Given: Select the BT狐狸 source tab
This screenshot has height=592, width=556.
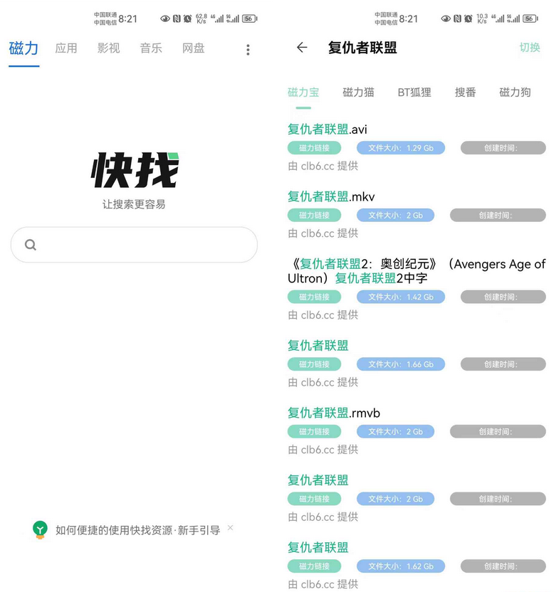Looking at the screenshot, I should pos(414,92).
